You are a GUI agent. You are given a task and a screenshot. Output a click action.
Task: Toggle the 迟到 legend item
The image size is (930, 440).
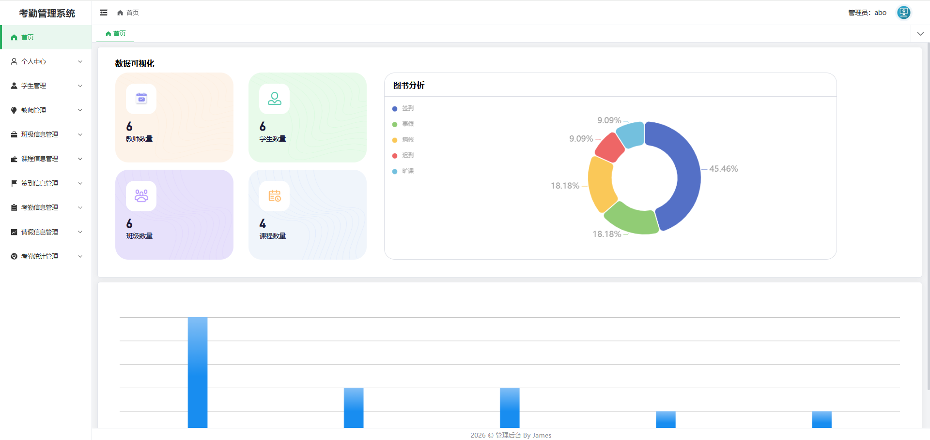point(403,155)
